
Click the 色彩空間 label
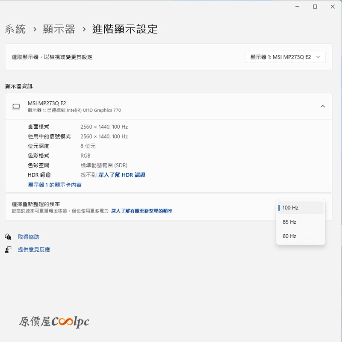[x=38, y=165]
